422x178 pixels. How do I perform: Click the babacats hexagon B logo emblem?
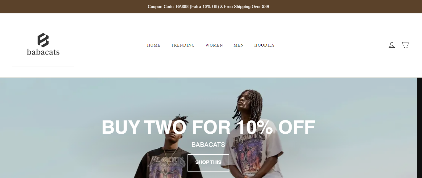point(43,40)
